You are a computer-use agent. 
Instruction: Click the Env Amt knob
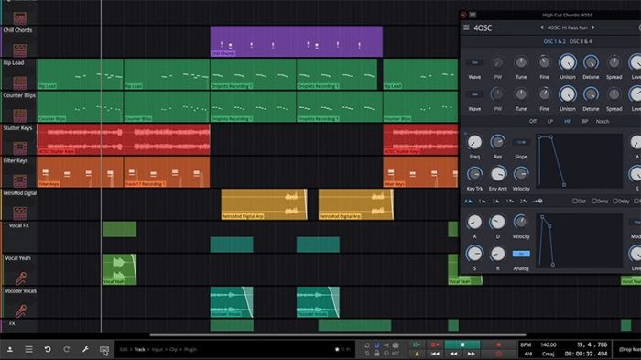(x=497, y=174)
